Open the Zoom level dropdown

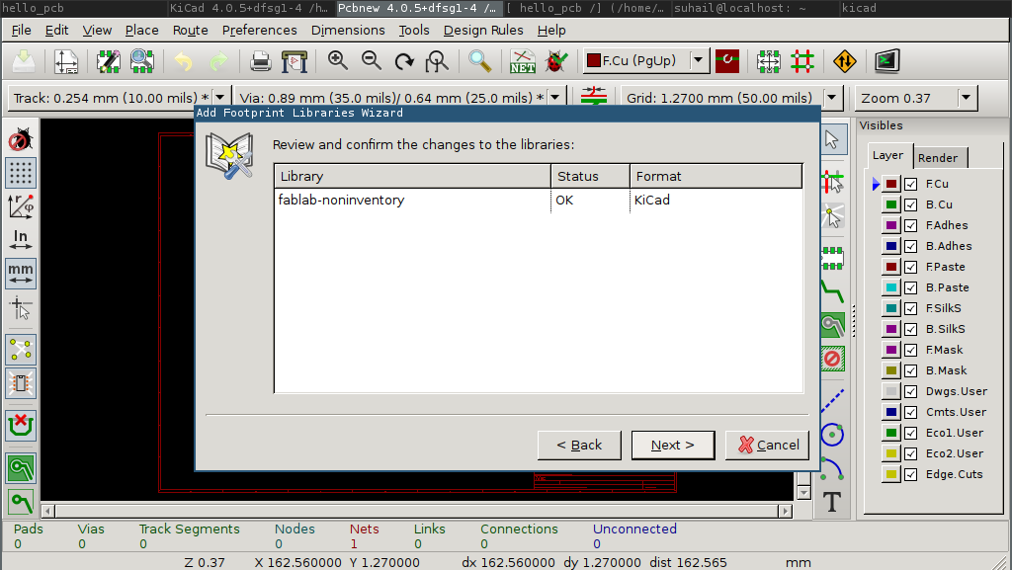pyautogui.click(x=967, y=98)
